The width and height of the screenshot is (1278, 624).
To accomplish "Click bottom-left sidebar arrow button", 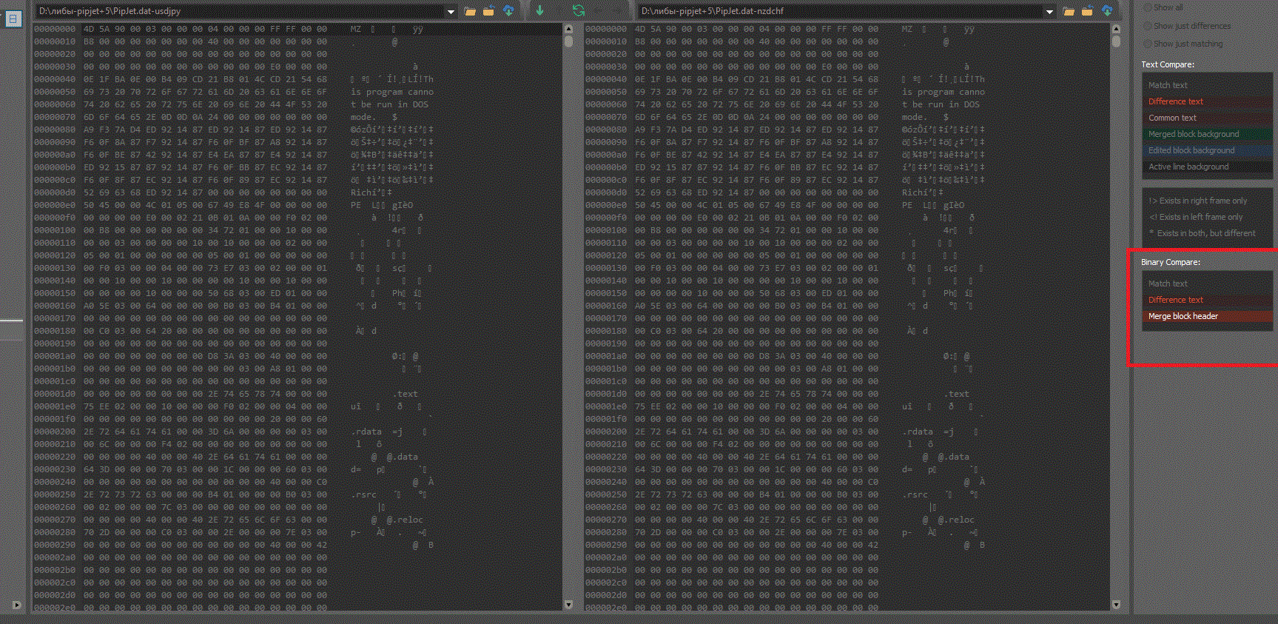I will 16,605.
